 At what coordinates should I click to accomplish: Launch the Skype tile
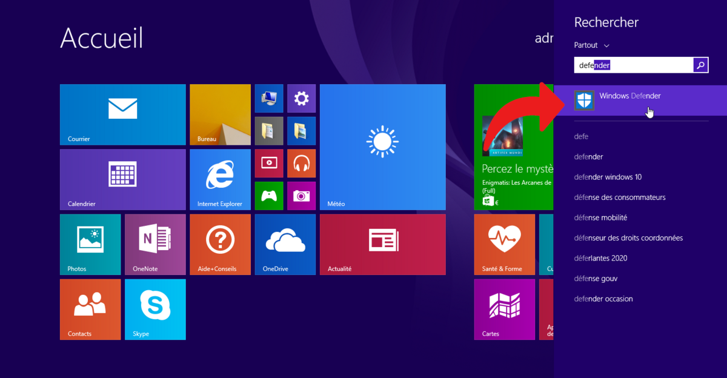coord(155,309)
